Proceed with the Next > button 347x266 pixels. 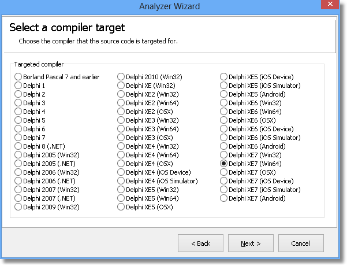coord(251,243)
